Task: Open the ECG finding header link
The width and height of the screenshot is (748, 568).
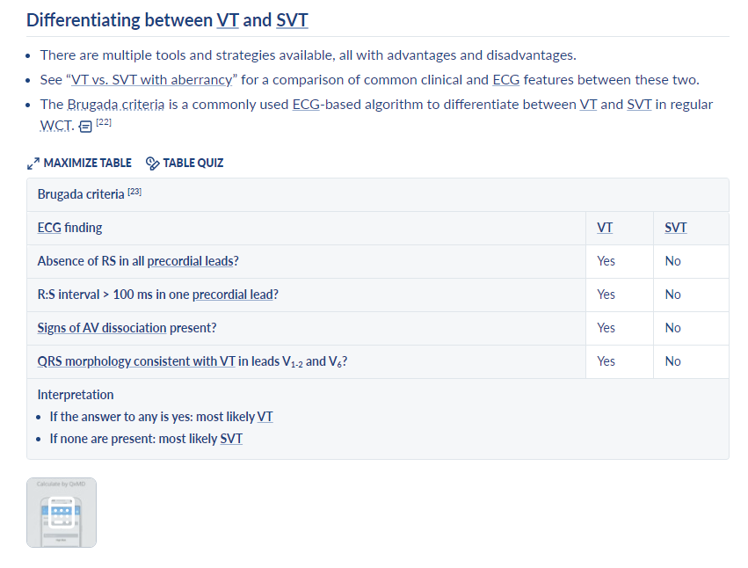Action: (x=49, y=228)
